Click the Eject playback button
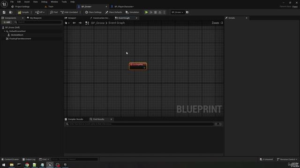300x168 pixels. tap(160, 12)
